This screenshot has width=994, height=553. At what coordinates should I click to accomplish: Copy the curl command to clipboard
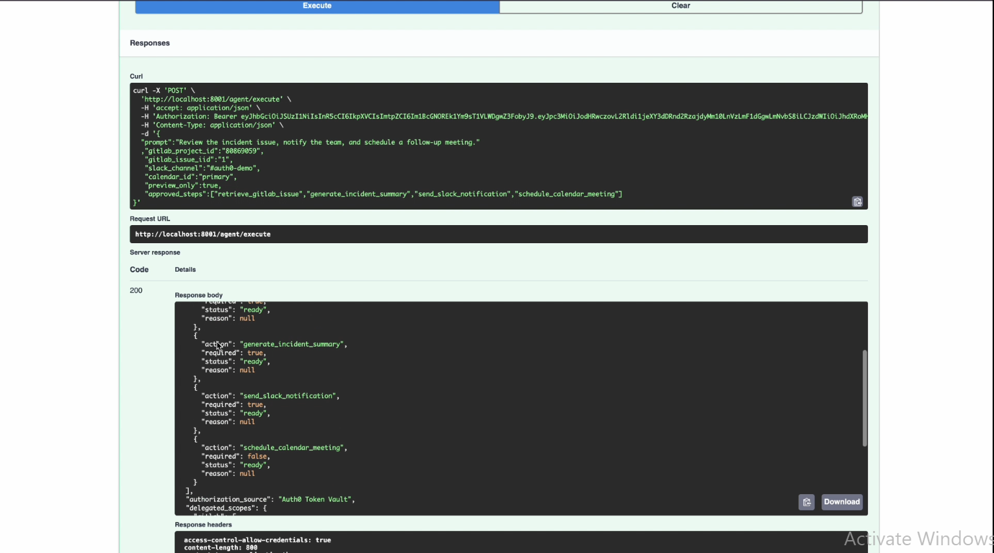pyautogui.click(x=858, y=202)
